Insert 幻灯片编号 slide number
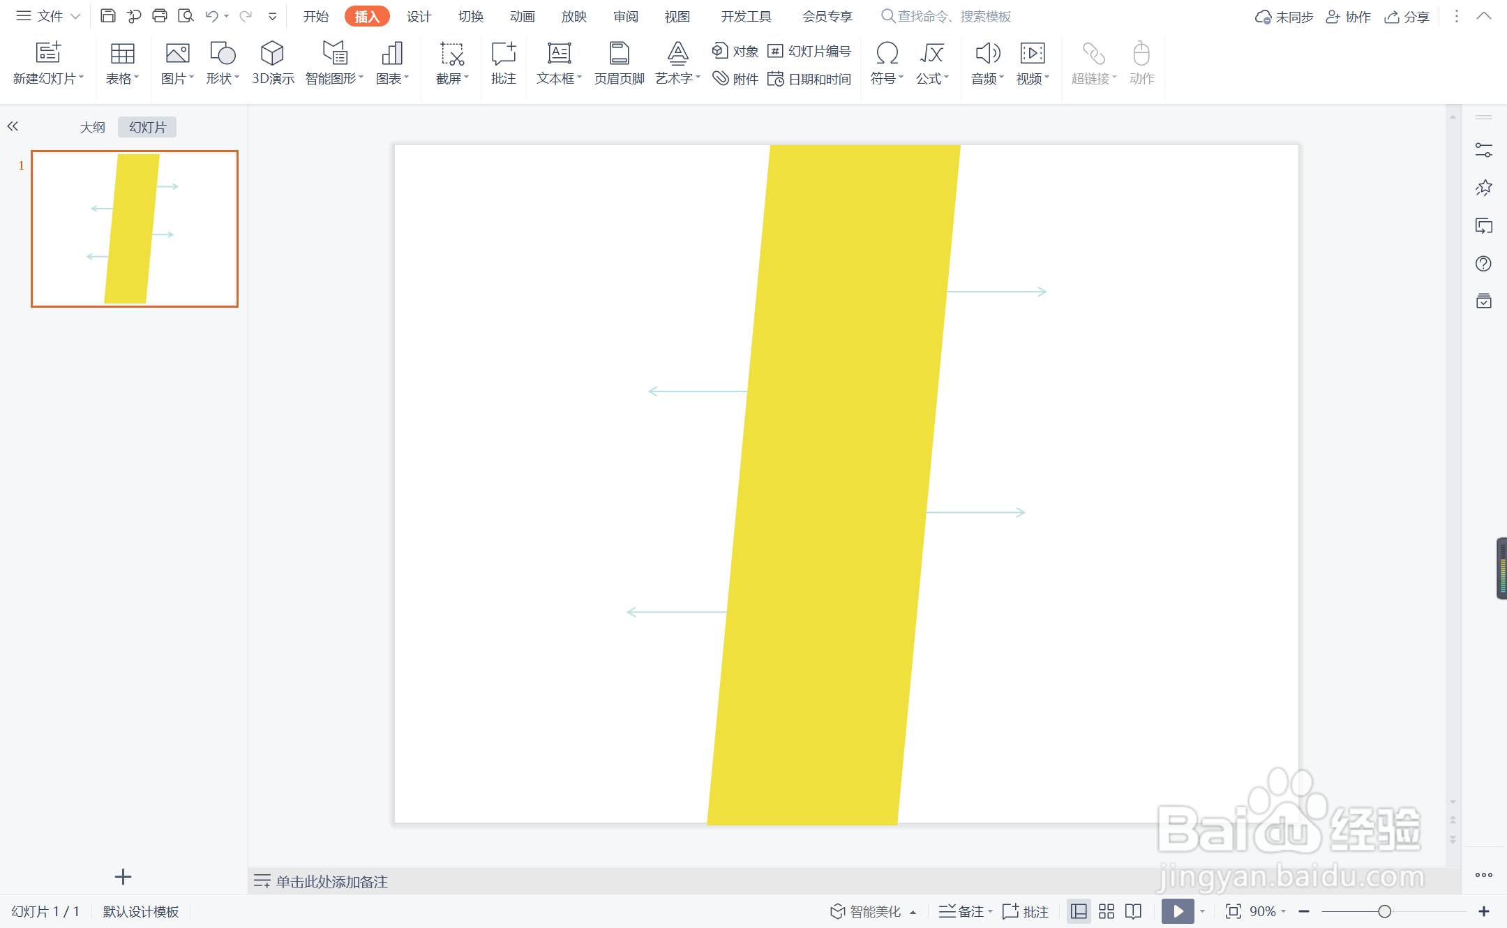Viewport: 1507px width, 928px height. pyautogui.click(x=809, y=51)
